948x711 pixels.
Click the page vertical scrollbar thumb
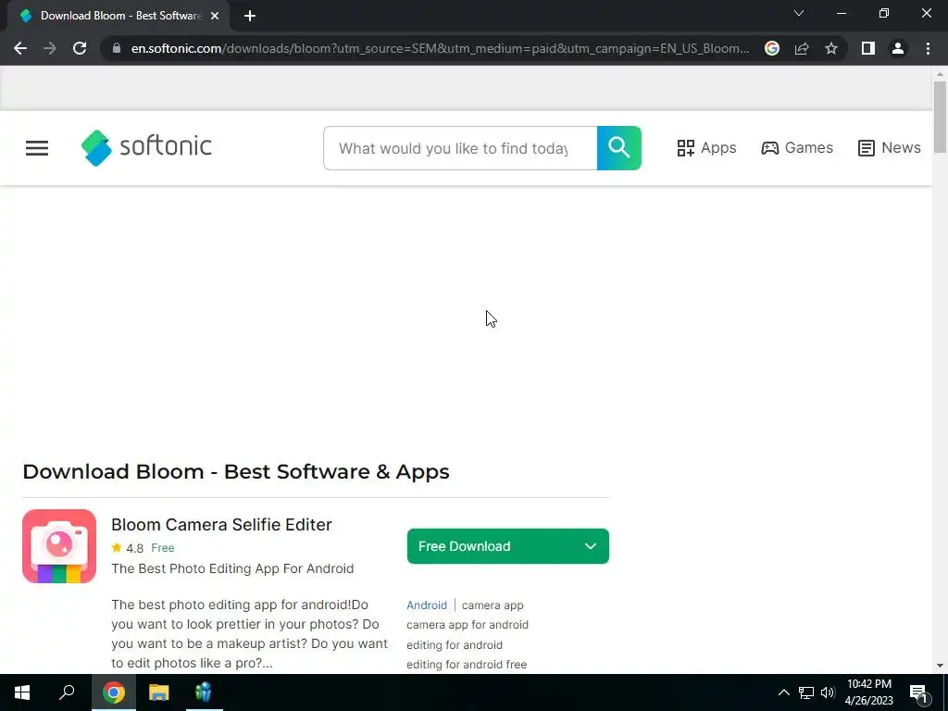(x=940, y=117)
